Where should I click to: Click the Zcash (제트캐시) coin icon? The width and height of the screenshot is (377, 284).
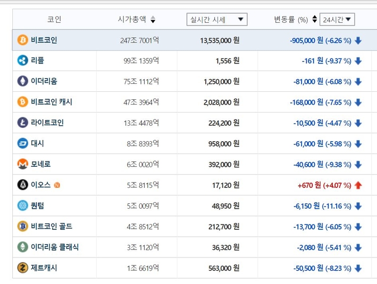coord(23,268)
